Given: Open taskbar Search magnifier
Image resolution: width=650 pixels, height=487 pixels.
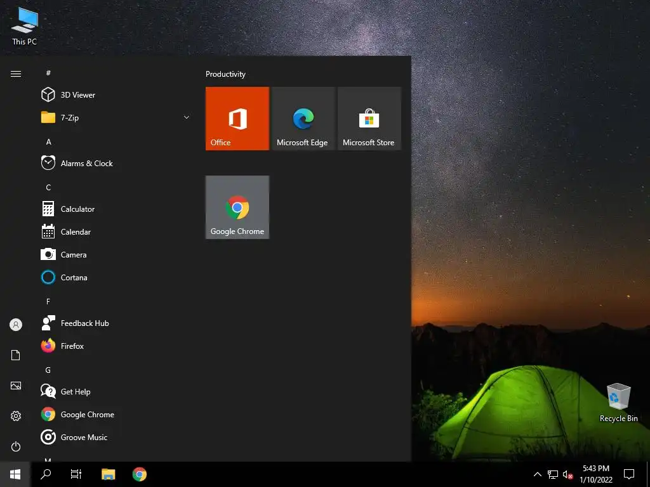Looking at the screenshot, I should click(x=46, y=474).
